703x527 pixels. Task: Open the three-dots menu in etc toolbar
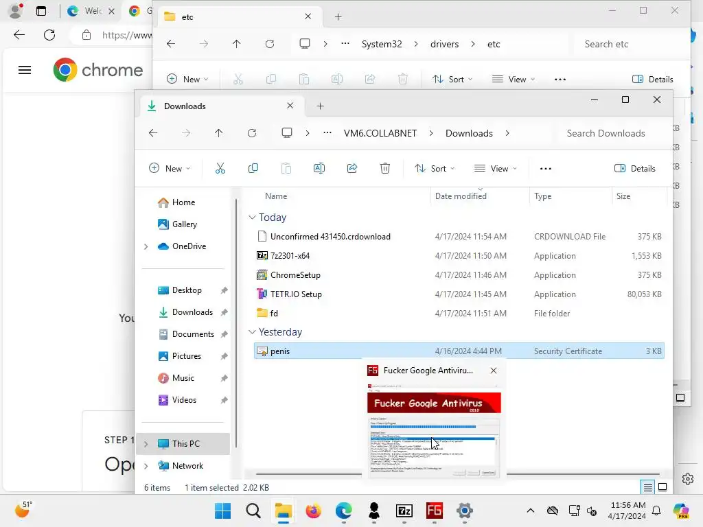(560, 80)
